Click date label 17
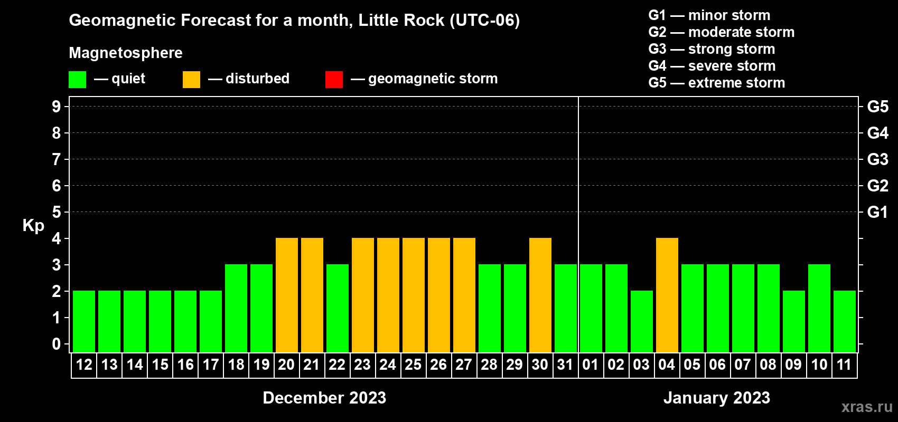Viewport: 898px width, 422px height. tap(211, 365)
